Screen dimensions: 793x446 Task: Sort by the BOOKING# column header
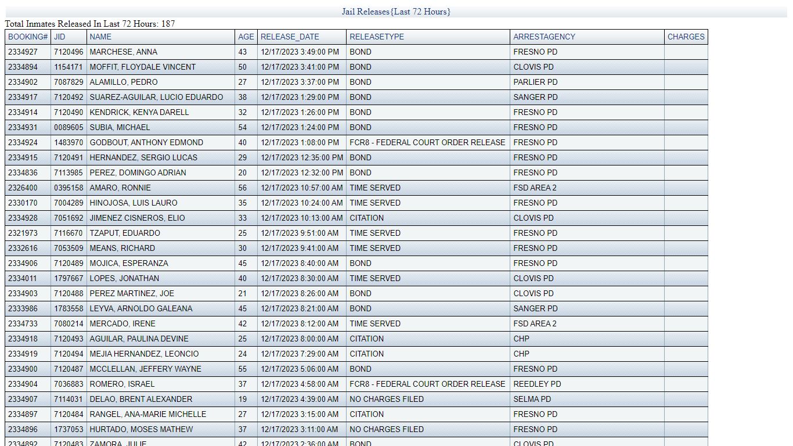[x=28, y=37]
